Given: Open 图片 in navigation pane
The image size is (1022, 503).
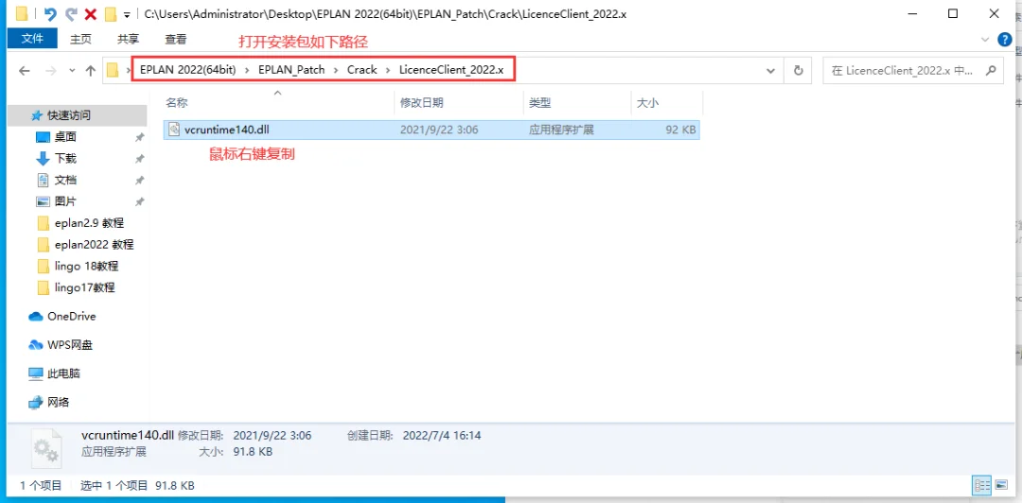Looking at the screenshot, I should click(65, 201).
